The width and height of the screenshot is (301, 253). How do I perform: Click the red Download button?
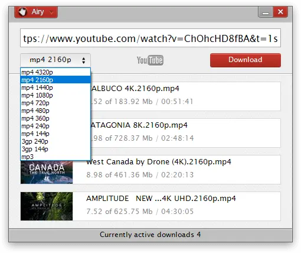pyautogui.click(x=246, y=60)
